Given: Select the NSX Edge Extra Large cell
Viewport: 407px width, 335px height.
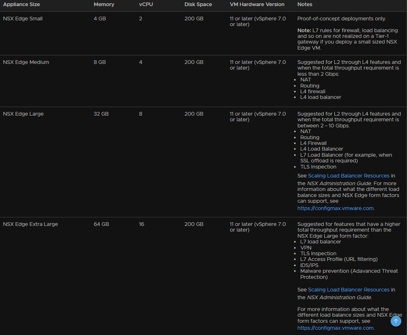Looking at the screenshot, I should click(30, 224).
